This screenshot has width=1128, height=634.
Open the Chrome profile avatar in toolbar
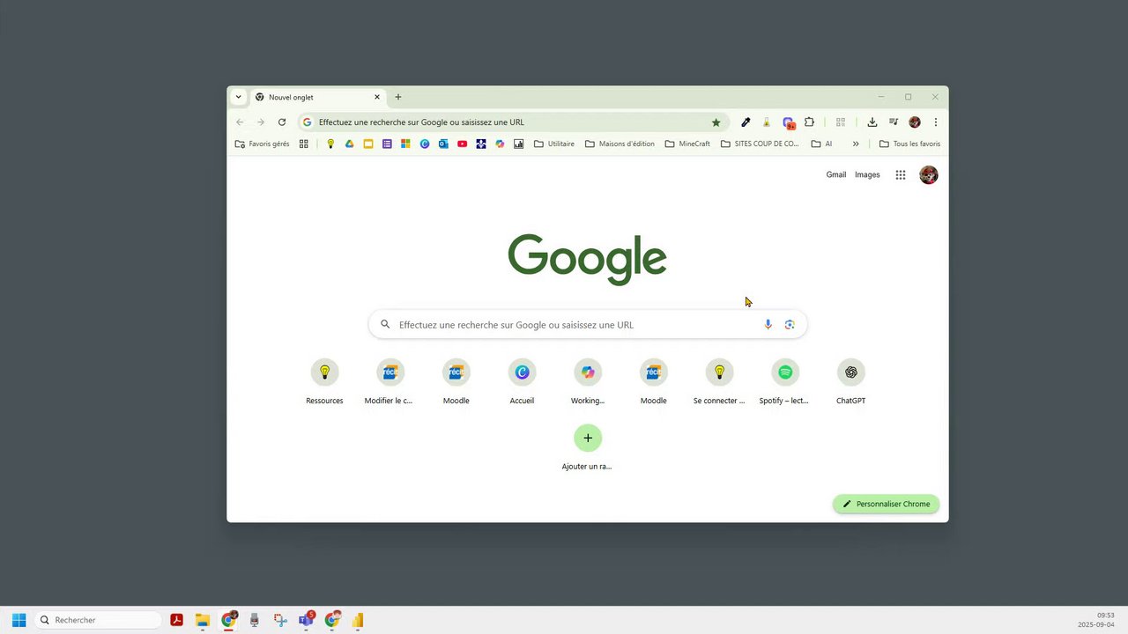pyautogui.click(x=915, y=122)
